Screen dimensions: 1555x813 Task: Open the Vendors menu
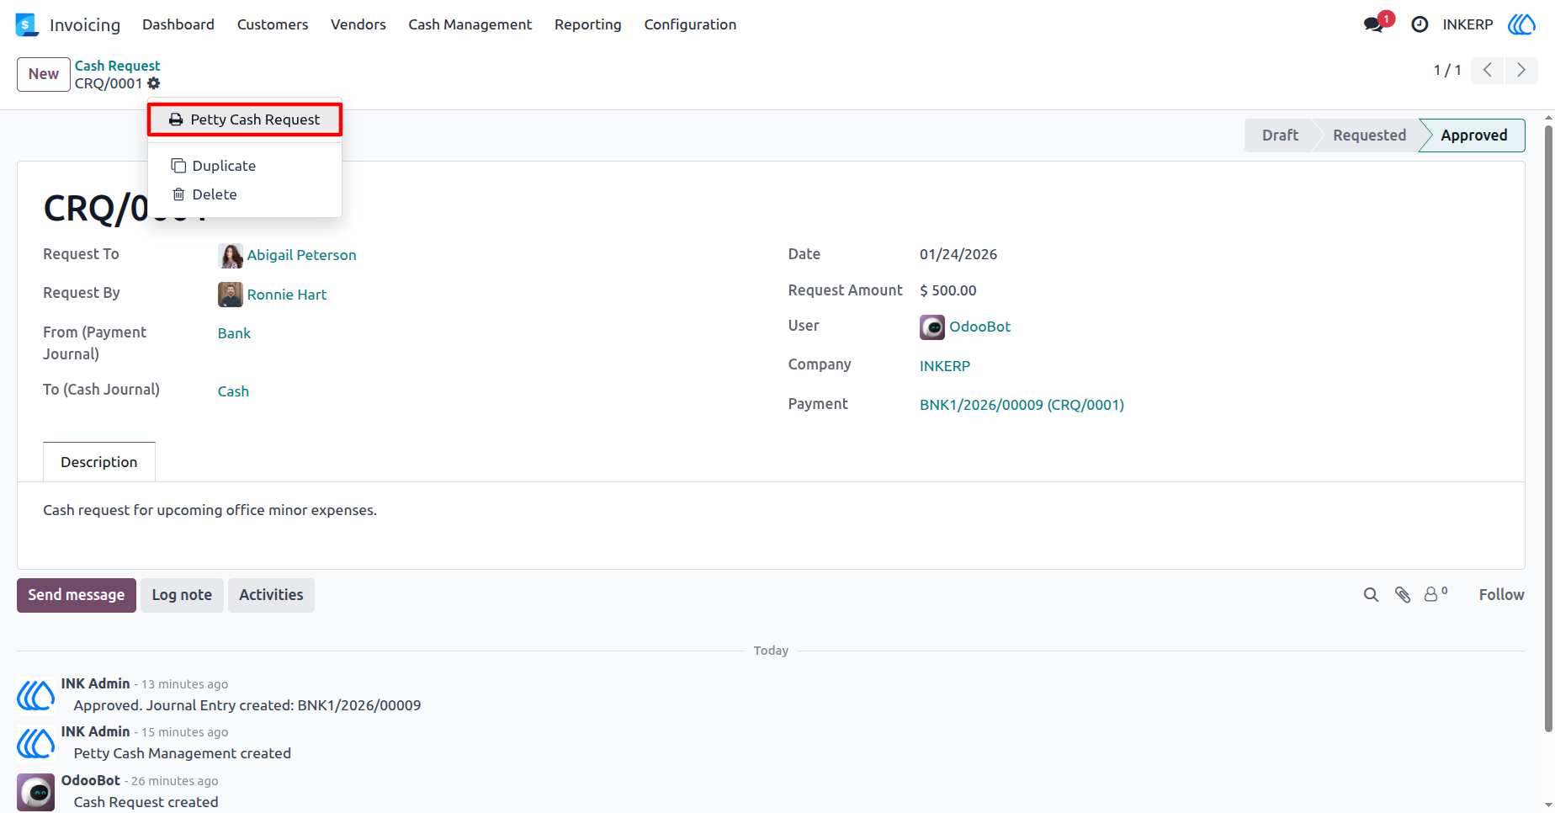point(358,24)
